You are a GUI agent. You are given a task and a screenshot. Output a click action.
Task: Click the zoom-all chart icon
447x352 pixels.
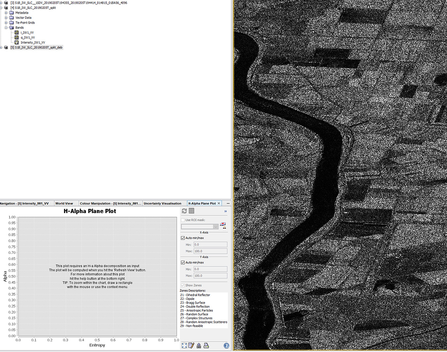pos(184,345)
